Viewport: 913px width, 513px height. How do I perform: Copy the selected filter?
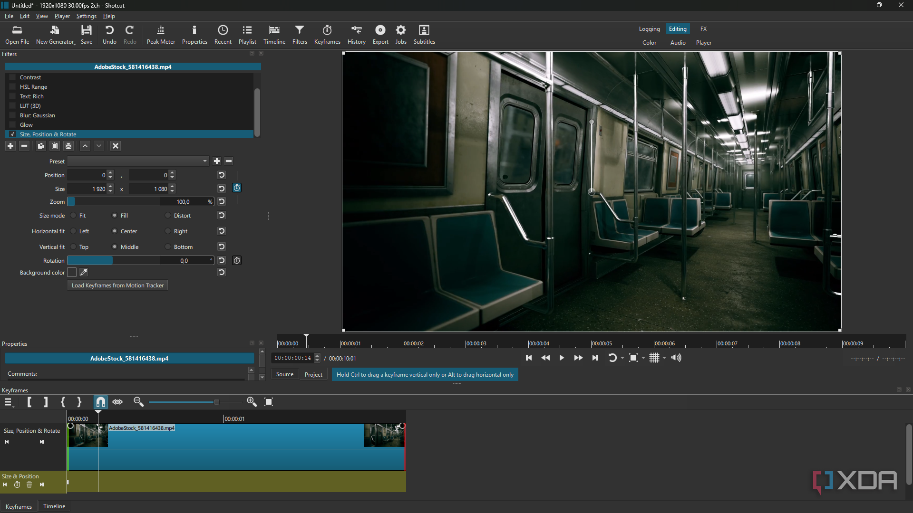tap(40, 146)
